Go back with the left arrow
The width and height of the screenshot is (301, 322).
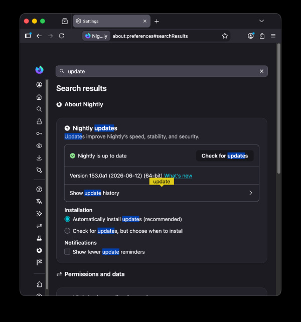pos(39,36)
